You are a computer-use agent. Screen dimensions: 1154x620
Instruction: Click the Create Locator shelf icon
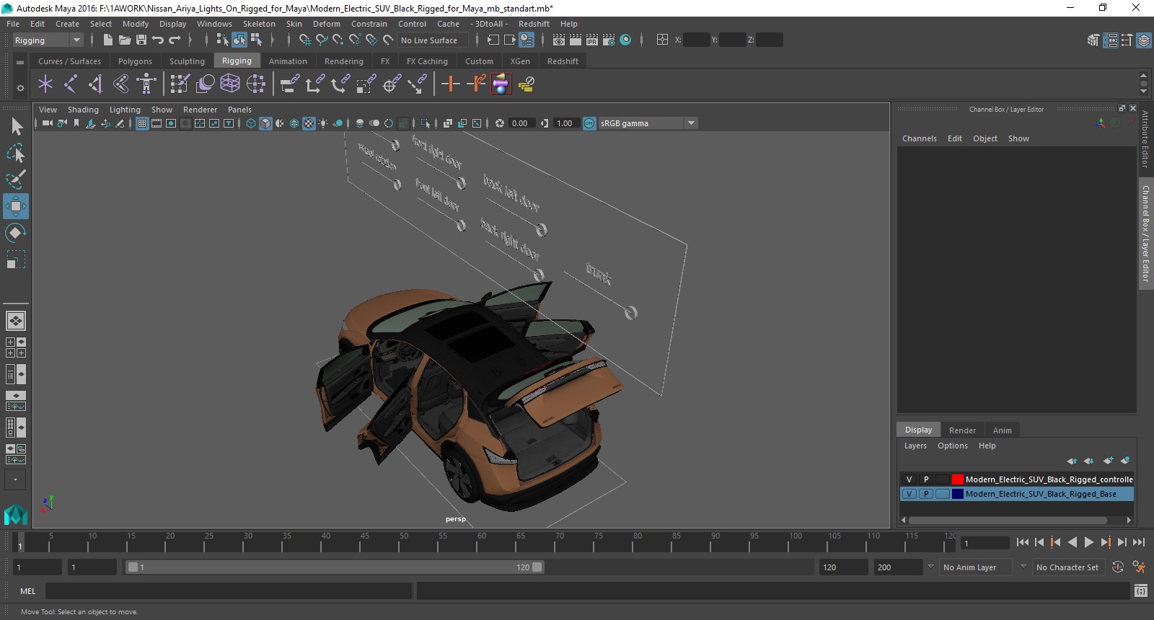pos(45,84)
